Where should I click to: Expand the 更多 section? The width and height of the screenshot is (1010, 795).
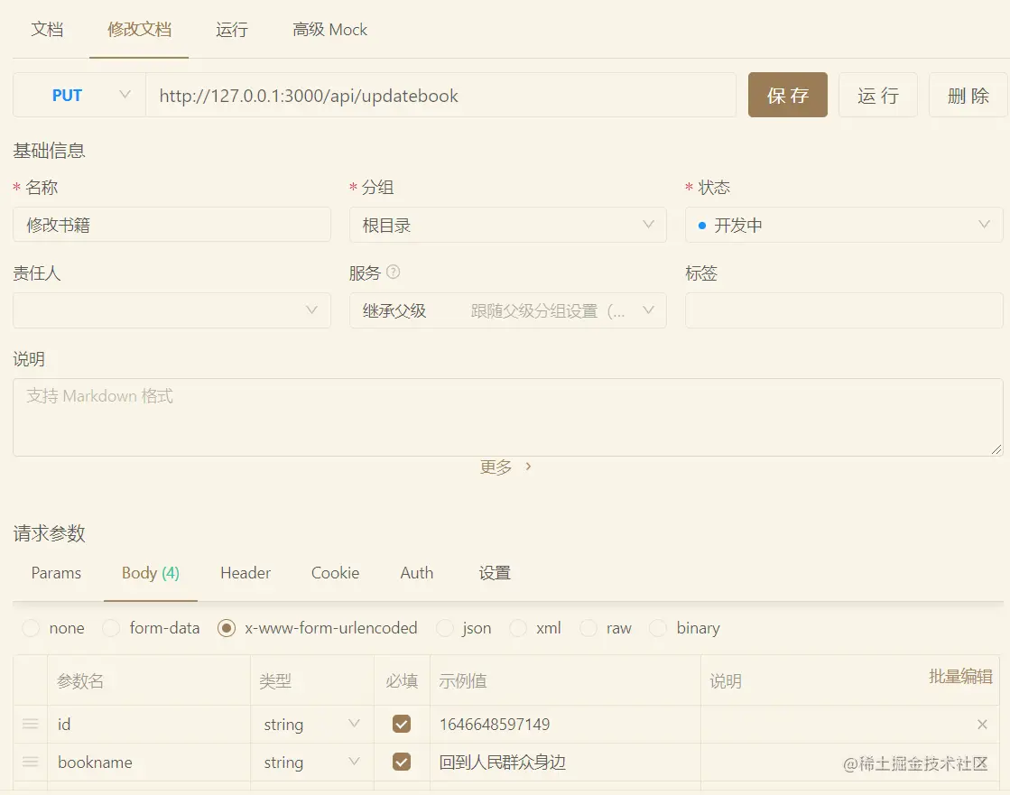point(505,467)
